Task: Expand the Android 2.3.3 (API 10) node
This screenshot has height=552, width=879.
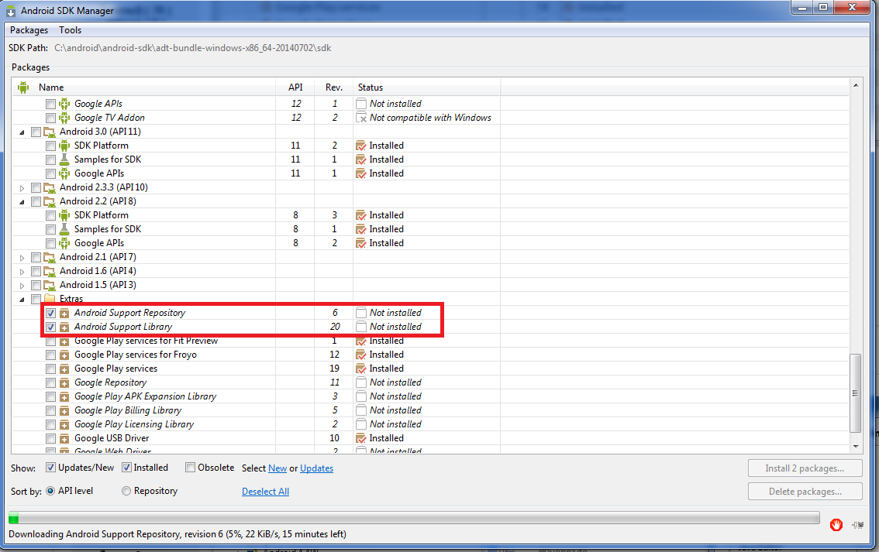Action: (22, 188)
